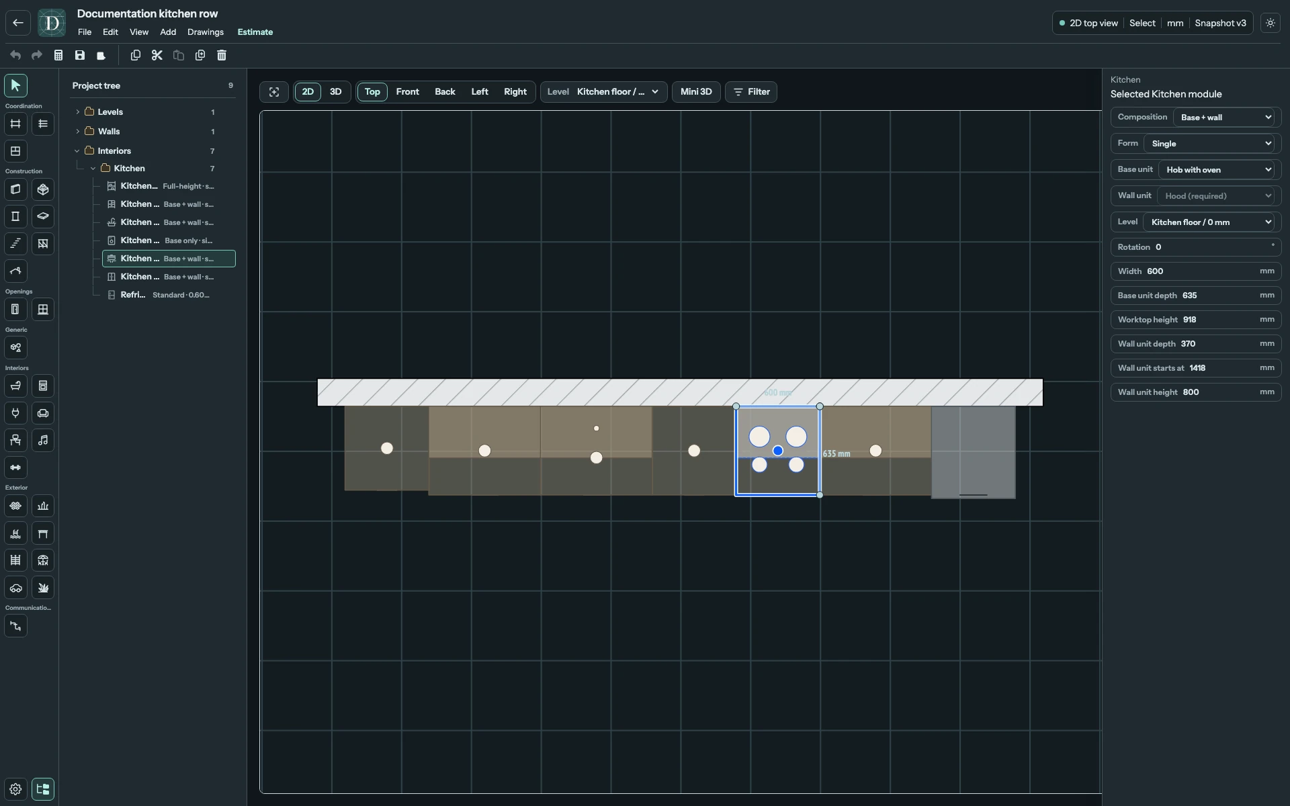Open the File menu
The height and width of the screenshot is (806, 1290).
click(x=85, y=32)
